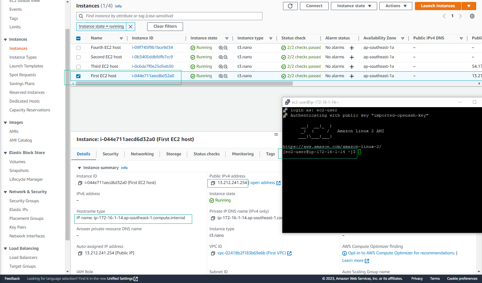
Task: Collapse the Images sidebar section
Action: (x=5, y=123)
